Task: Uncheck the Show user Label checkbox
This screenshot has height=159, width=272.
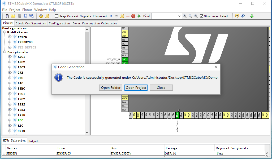Action: click(x=201, y=16)
